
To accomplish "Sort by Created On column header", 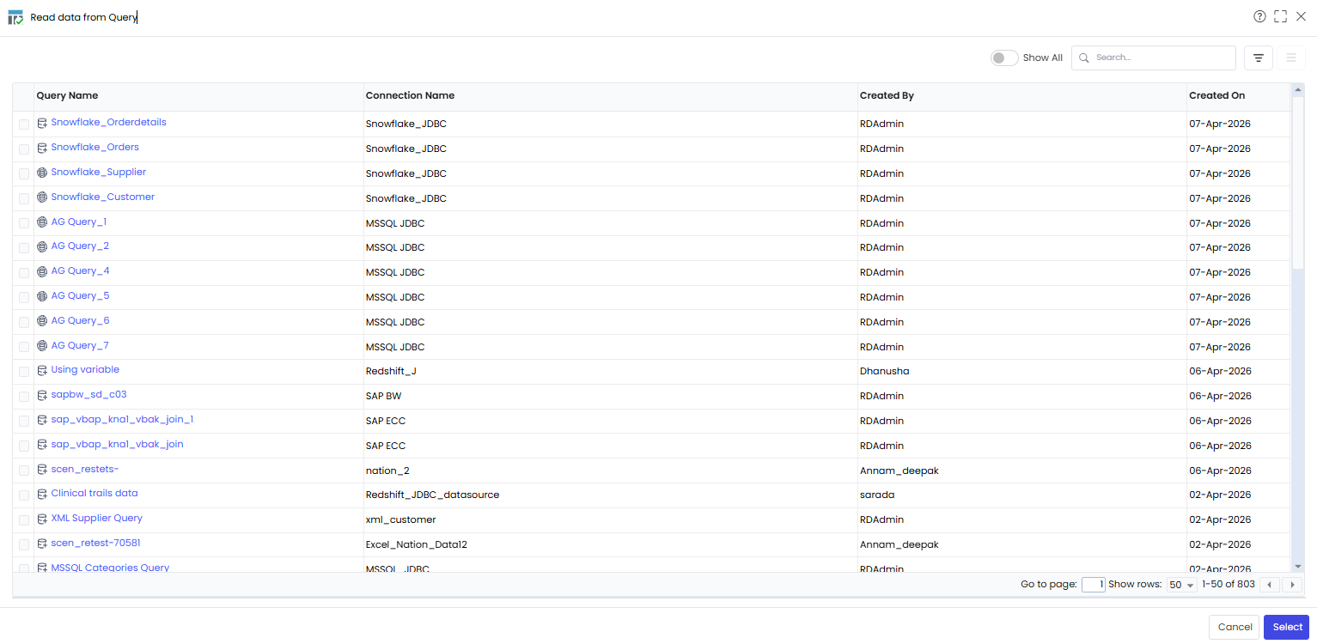I will [x=1216, y=95].
